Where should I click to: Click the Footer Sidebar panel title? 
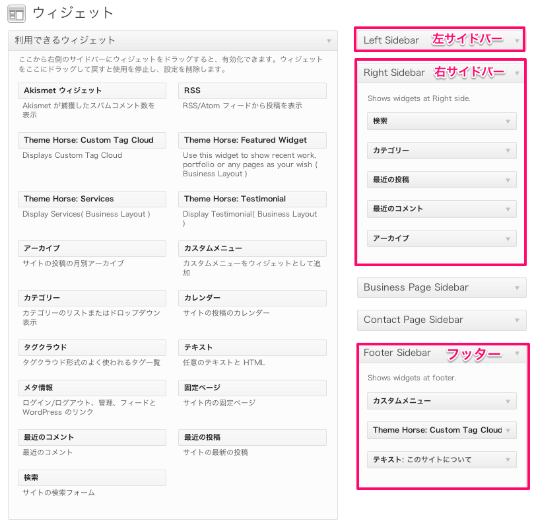[397, 353]
